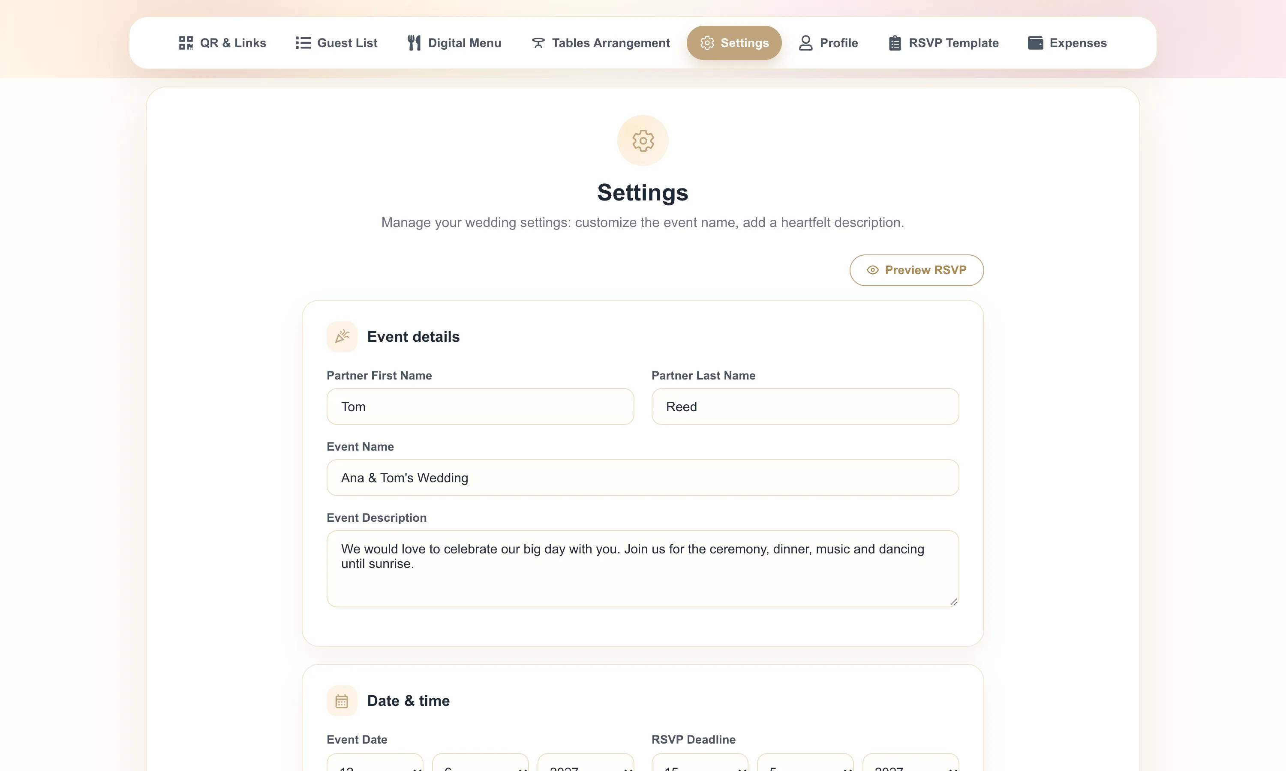Image resolution: width=1286 pixels, height=771 pixels.
Task: Open the RSVP Deadline day dropdown
Action: click(x=700, y=762)
